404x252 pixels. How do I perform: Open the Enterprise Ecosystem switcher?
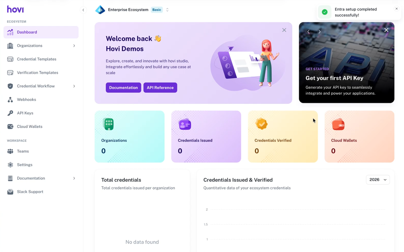pyautogui.click(x=167, y=10)
